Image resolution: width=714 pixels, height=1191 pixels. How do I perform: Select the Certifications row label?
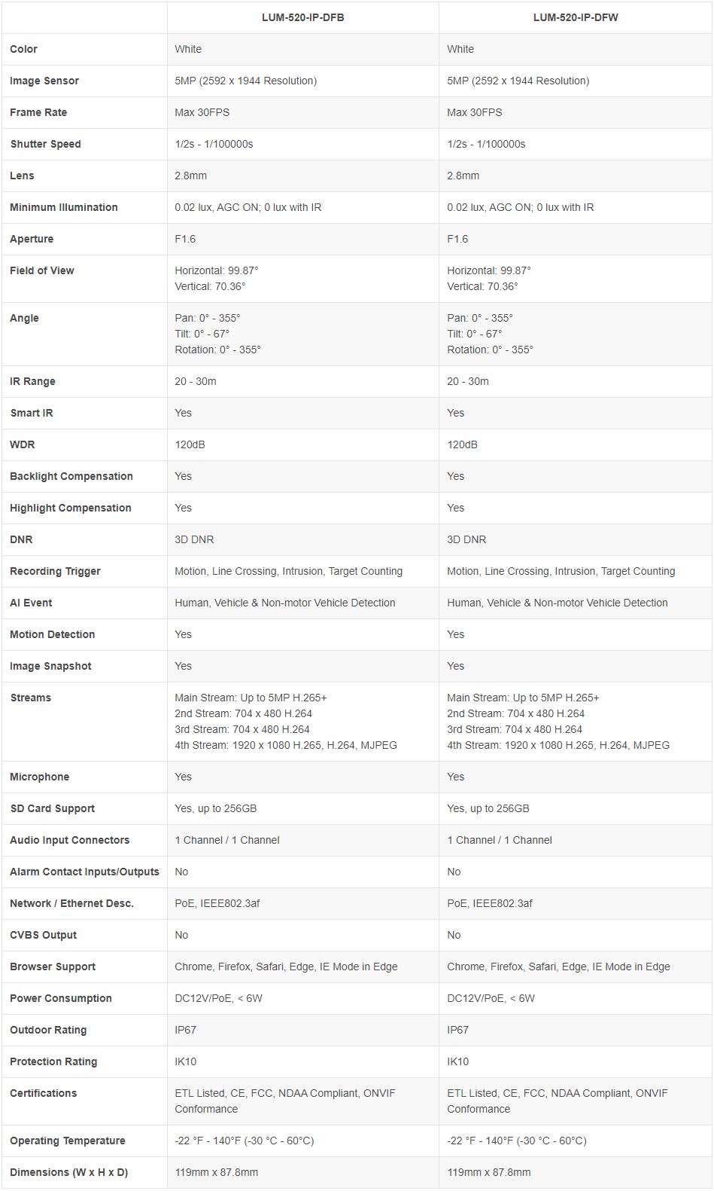[44, 1093]
